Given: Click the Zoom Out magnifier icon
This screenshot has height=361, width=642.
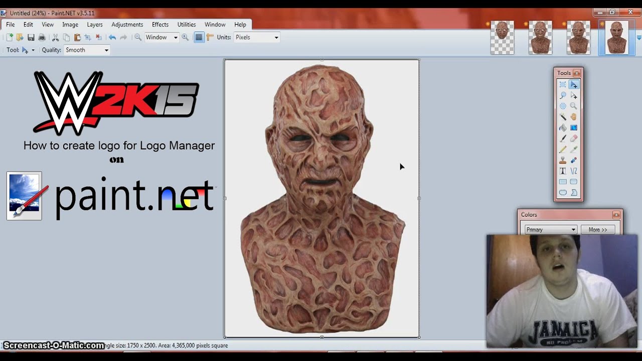Looking at the screenshot, I should coord(138,37).
